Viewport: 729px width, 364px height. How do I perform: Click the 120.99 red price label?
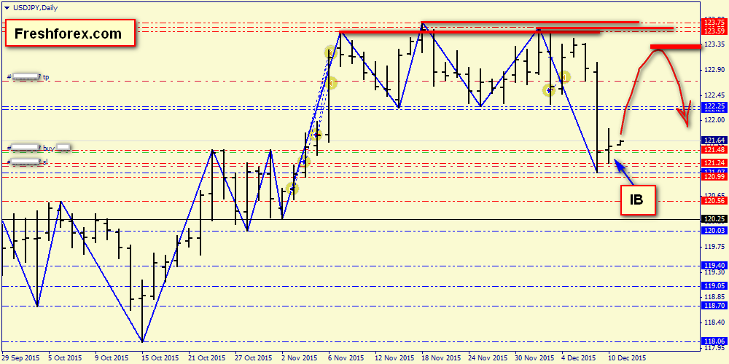point(714,178)
